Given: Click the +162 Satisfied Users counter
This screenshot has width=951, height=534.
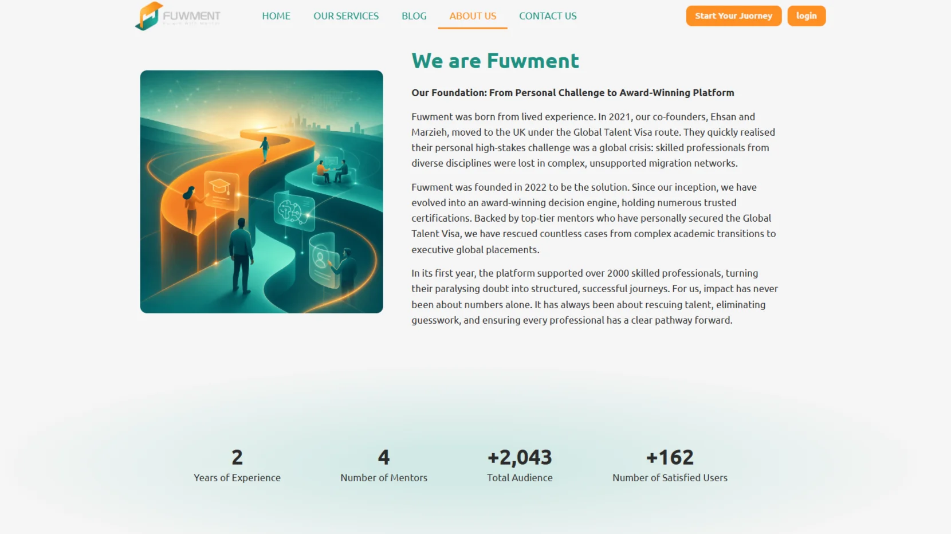Looking at the screenshot, I should point(670,466).
